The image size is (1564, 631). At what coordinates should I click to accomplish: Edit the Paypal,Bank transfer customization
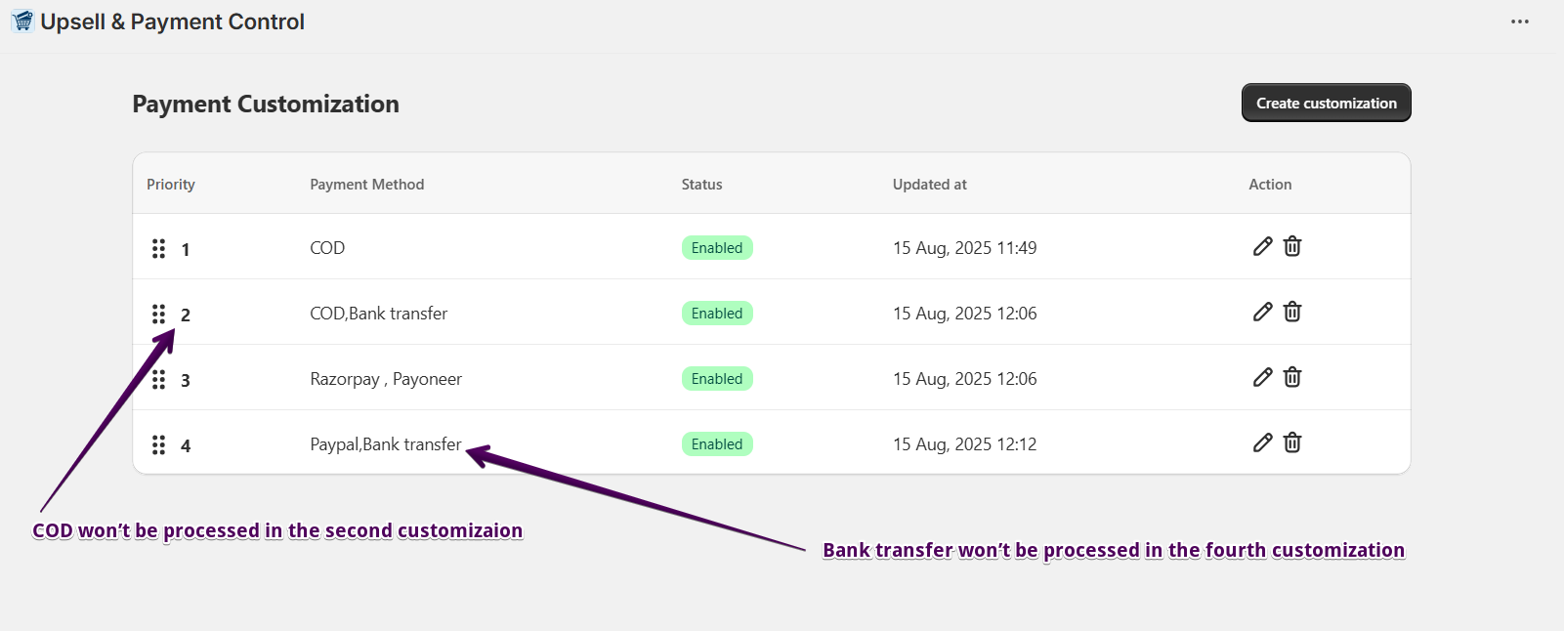pyautogui.click(x=1262, y=442)
